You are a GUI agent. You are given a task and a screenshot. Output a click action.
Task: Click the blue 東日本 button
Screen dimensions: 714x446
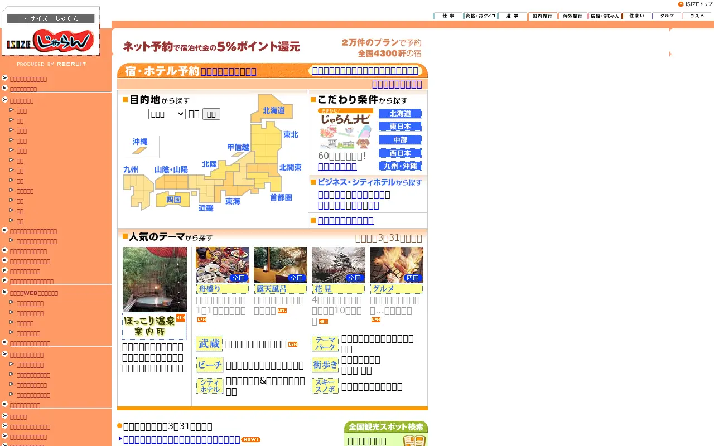pyautogui.click(x=400, y=127)
